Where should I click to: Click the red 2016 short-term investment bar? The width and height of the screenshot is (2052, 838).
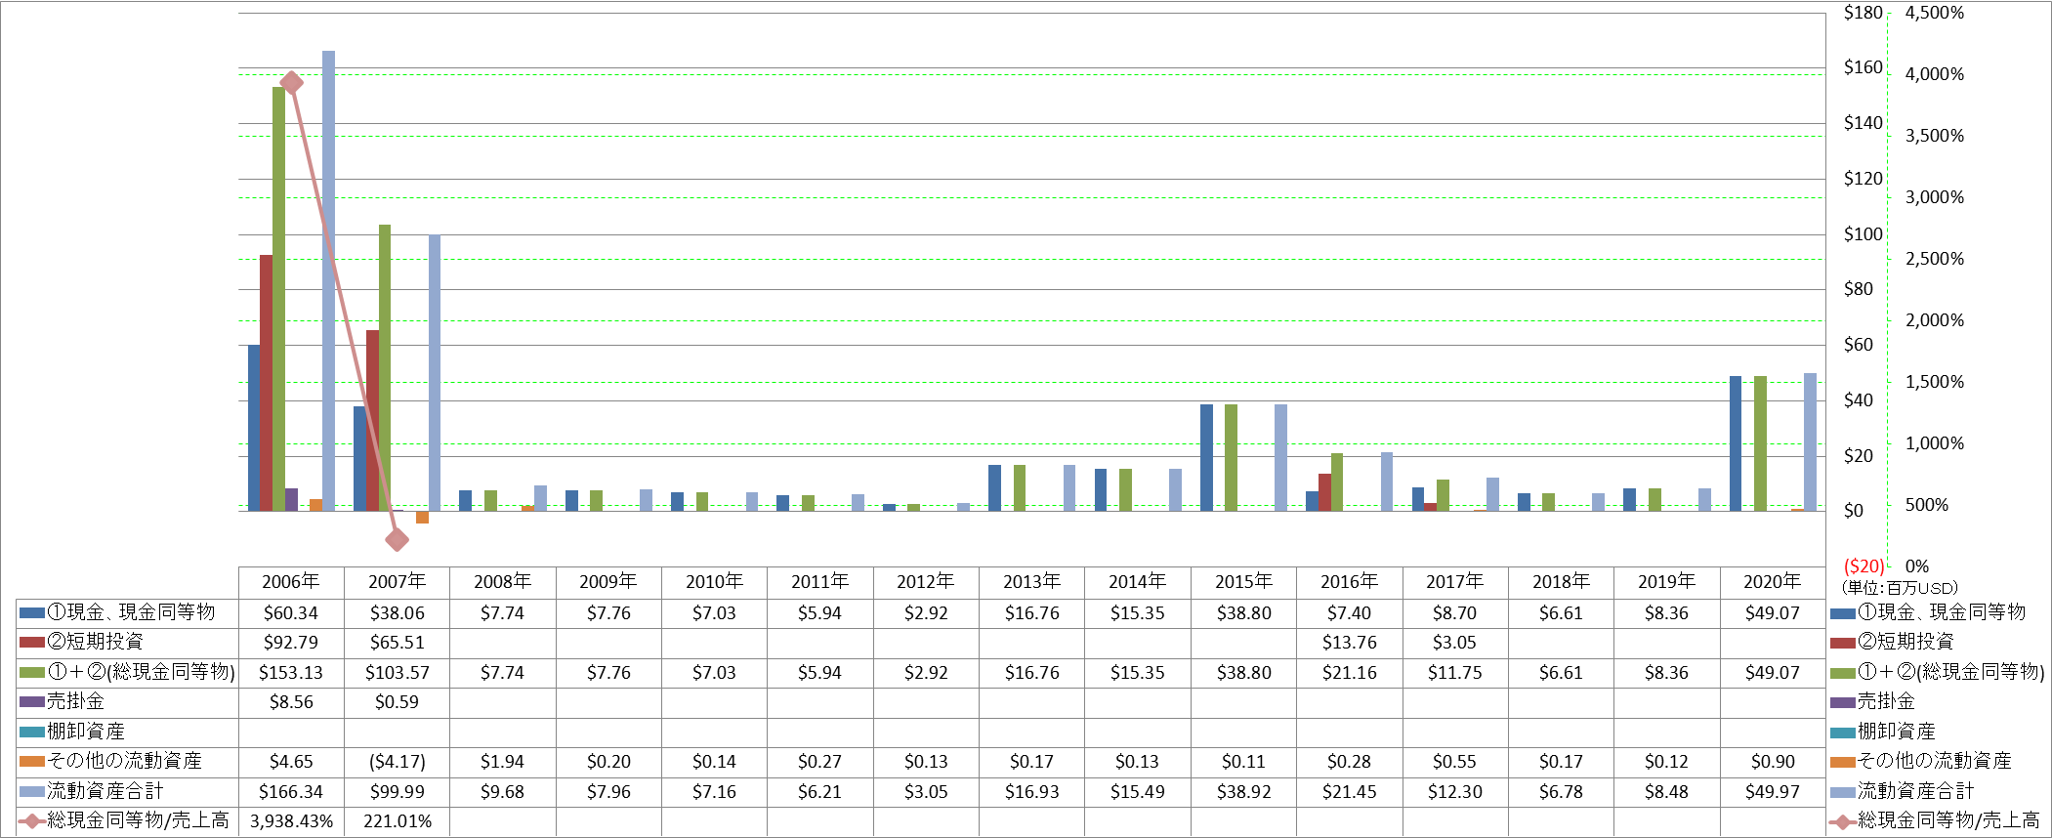[1324, 492]
